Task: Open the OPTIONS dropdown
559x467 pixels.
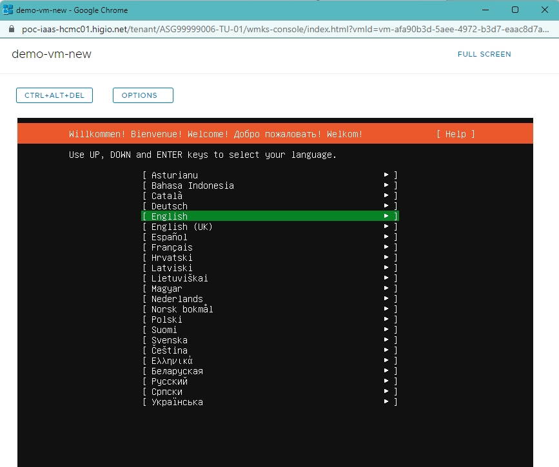Action: (142, 95)
